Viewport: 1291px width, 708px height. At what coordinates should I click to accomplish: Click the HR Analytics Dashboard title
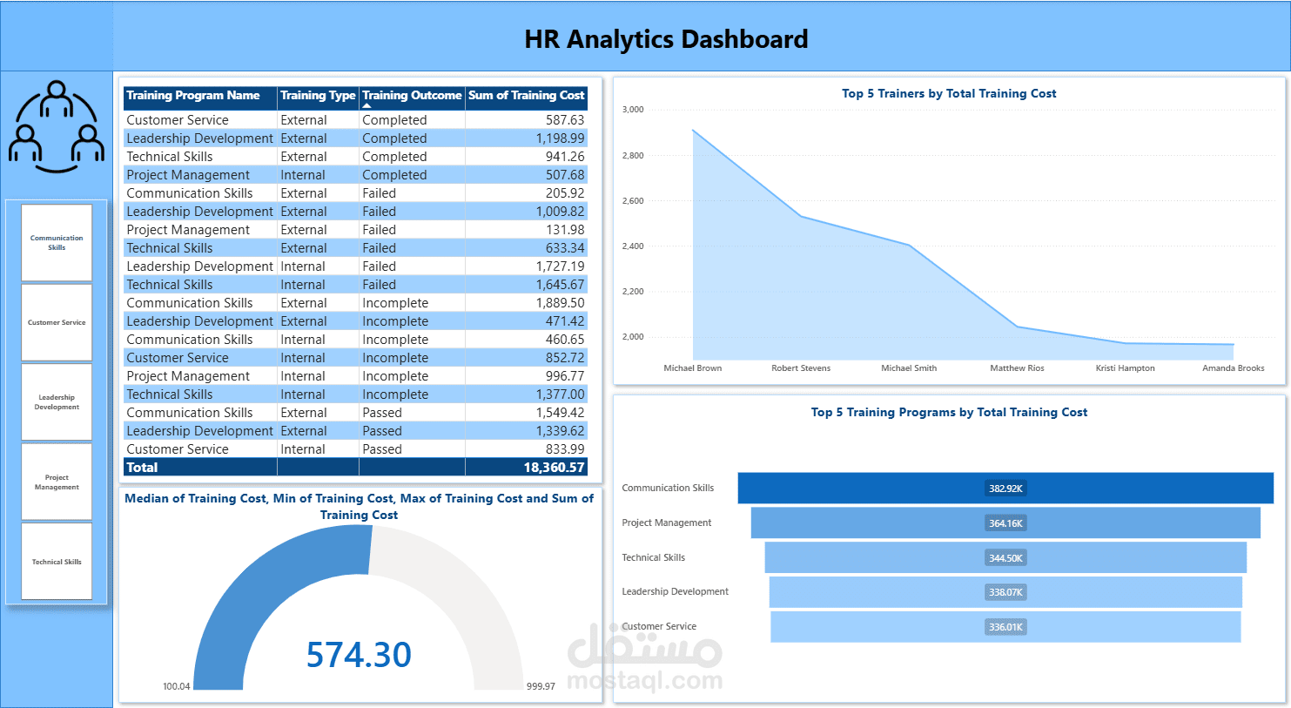[666, 39]
